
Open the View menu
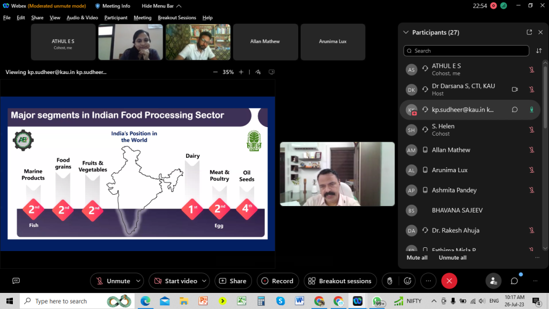pyautogui.click(x=55, y=18)
